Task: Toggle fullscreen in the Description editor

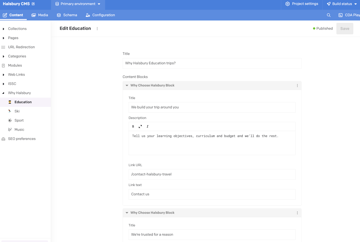Action: [140, 126]
